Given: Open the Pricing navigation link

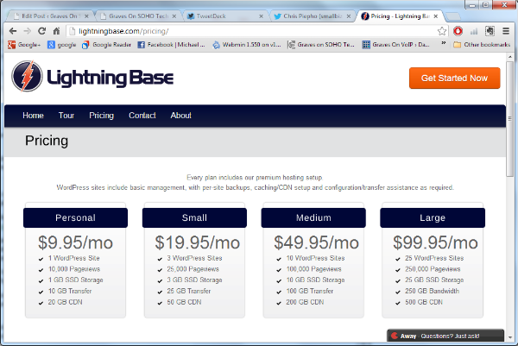Looking at the screenshot, I should pyautogui.click(x=101, y=116).
